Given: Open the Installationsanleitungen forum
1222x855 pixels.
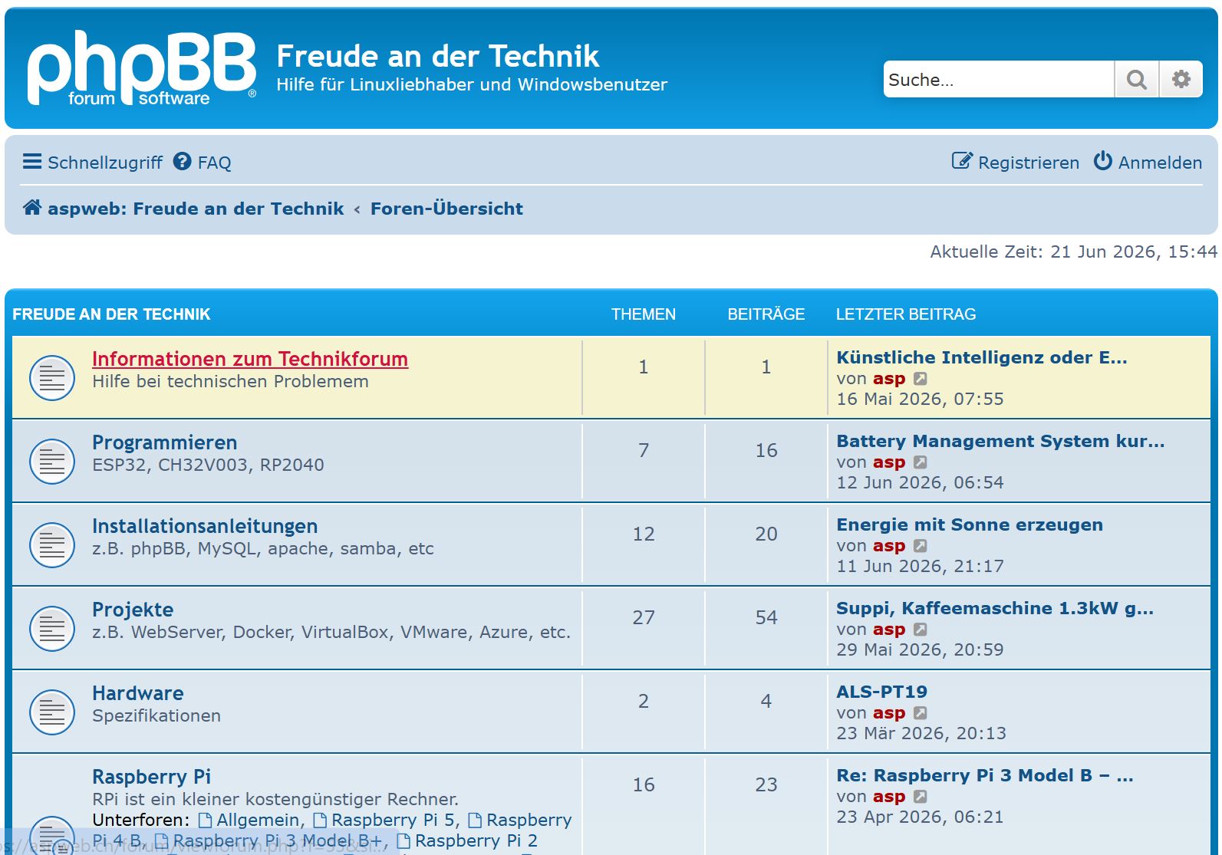Looking at the screenshot, I should pos(205,526).
